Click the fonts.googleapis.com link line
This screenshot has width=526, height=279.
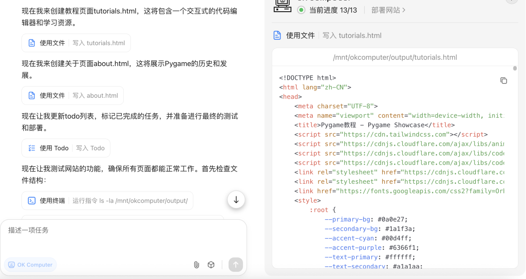click(x=399, y=191)
